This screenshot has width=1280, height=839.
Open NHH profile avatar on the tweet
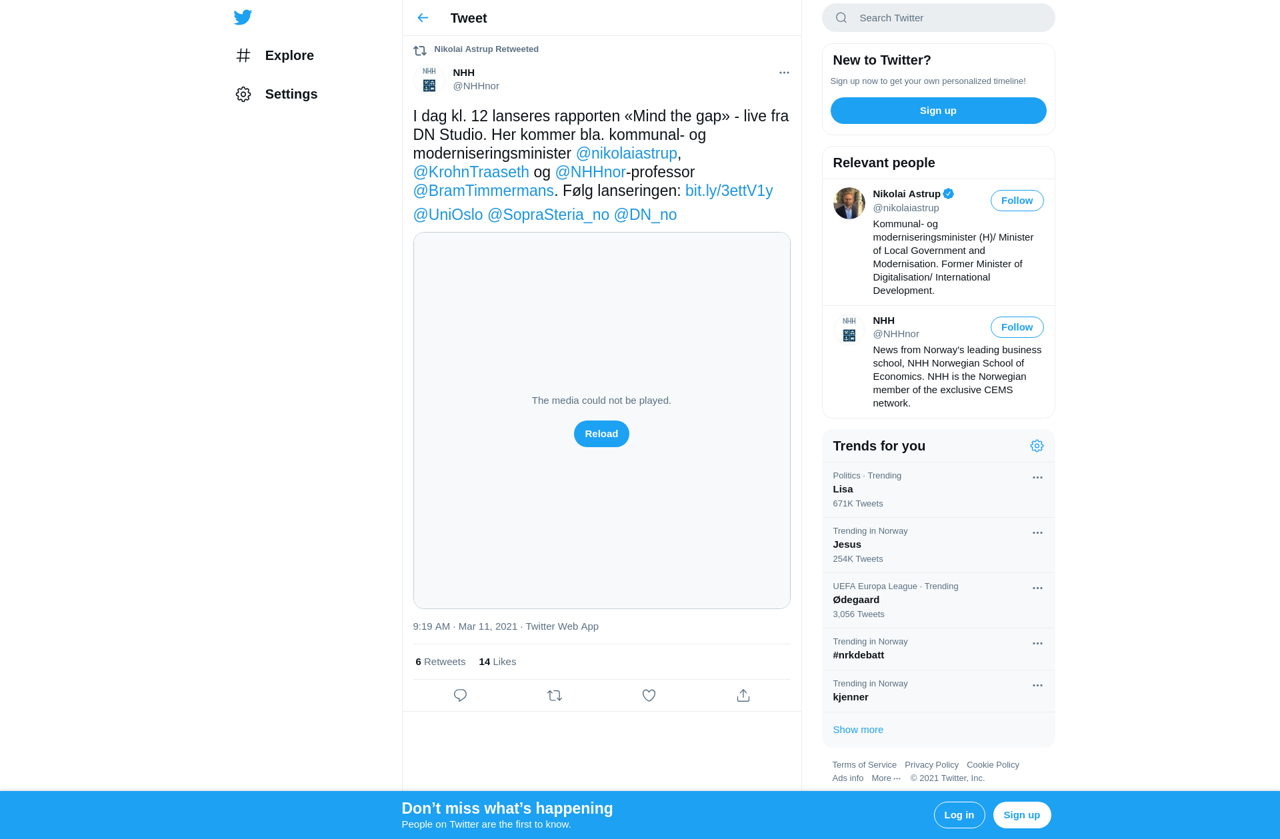coord(429,80)
